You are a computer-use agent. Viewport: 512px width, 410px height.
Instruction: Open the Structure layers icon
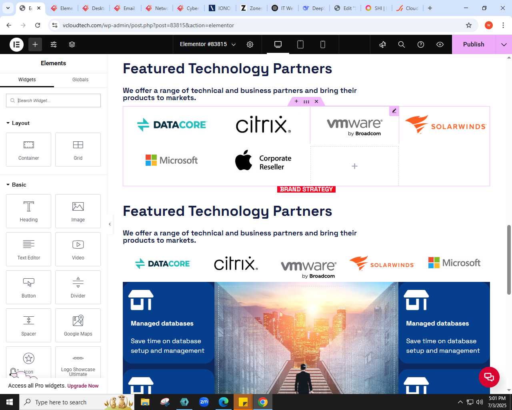72,44
